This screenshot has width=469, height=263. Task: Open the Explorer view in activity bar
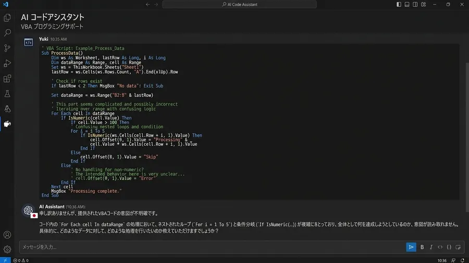point(7,18)
